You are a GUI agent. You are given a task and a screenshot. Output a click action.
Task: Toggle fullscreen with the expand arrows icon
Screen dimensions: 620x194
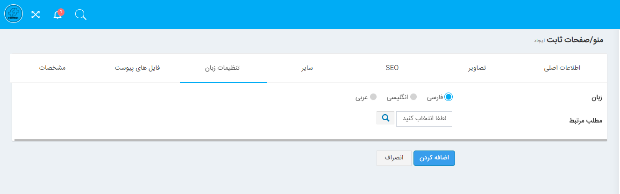36,14
